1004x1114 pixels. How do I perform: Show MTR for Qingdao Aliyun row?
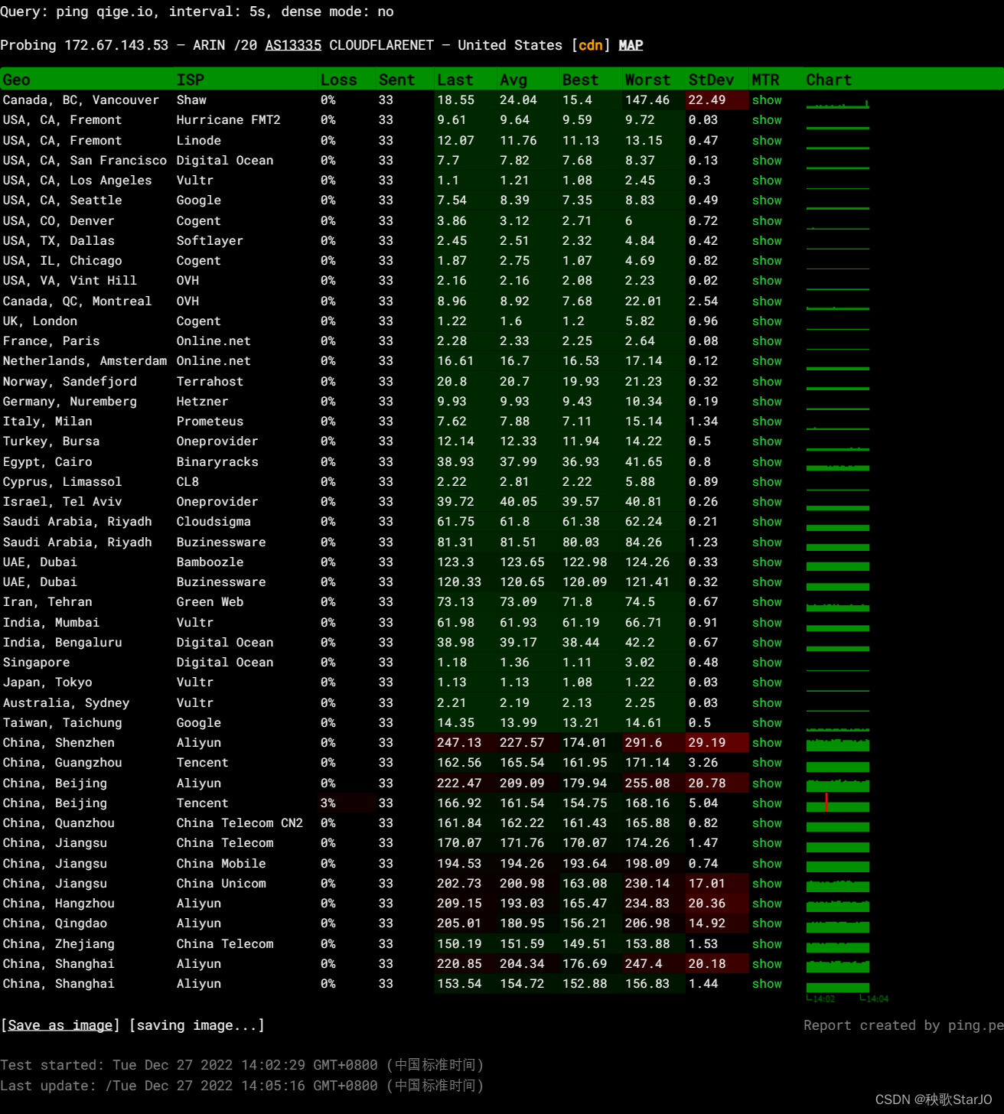[767, 923]
